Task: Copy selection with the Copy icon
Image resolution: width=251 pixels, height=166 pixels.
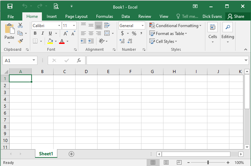Action: click(x=20, y=33)
